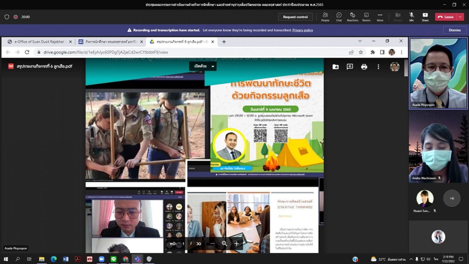Screen dimensions: 469x264
Task: Open the Reactions menu
Action: click(352, 17)
